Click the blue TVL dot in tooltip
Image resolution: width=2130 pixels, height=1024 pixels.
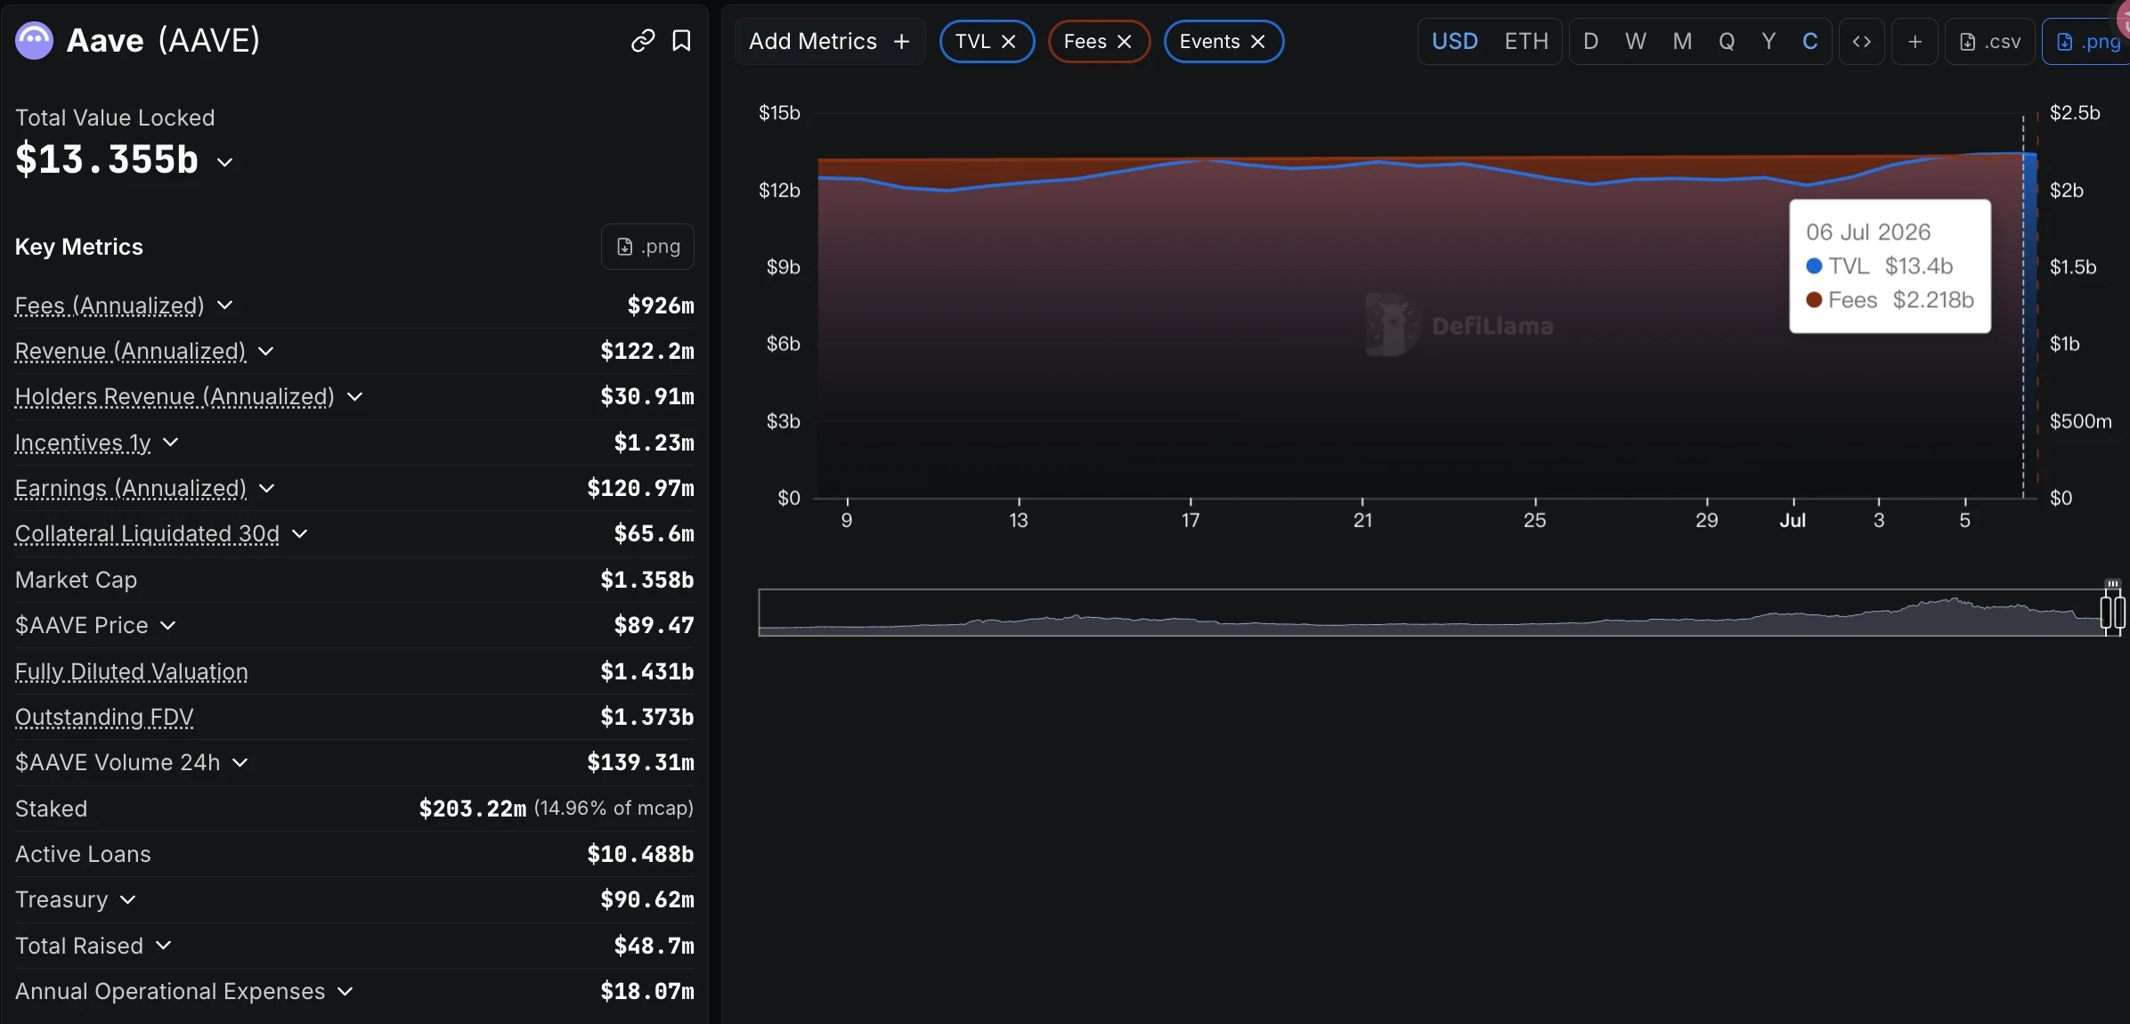(1814, 266)
